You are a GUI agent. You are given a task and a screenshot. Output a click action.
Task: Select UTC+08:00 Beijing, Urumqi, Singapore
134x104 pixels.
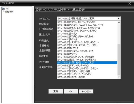coord(87,60)
